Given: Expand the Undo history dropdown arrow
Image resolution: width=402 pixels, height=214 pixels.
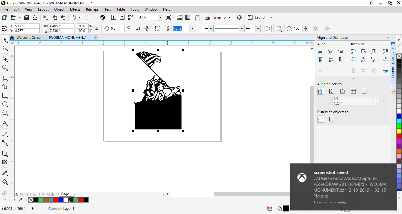Looking at the screenshot, I should 79,17.
